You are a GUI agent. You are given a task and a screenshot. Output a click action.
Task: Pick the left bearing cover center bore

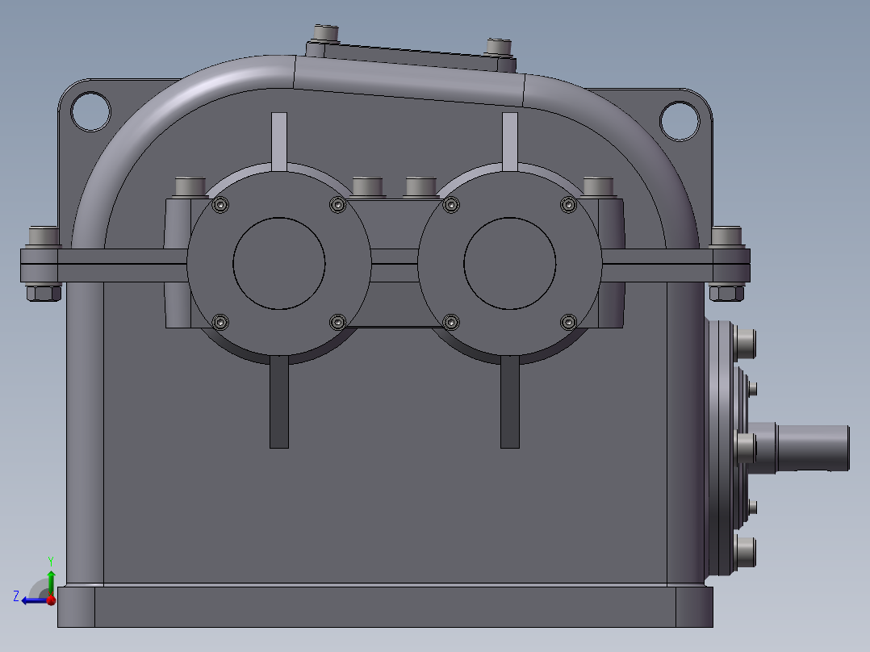pyautogui.click(x=279, y=262)
